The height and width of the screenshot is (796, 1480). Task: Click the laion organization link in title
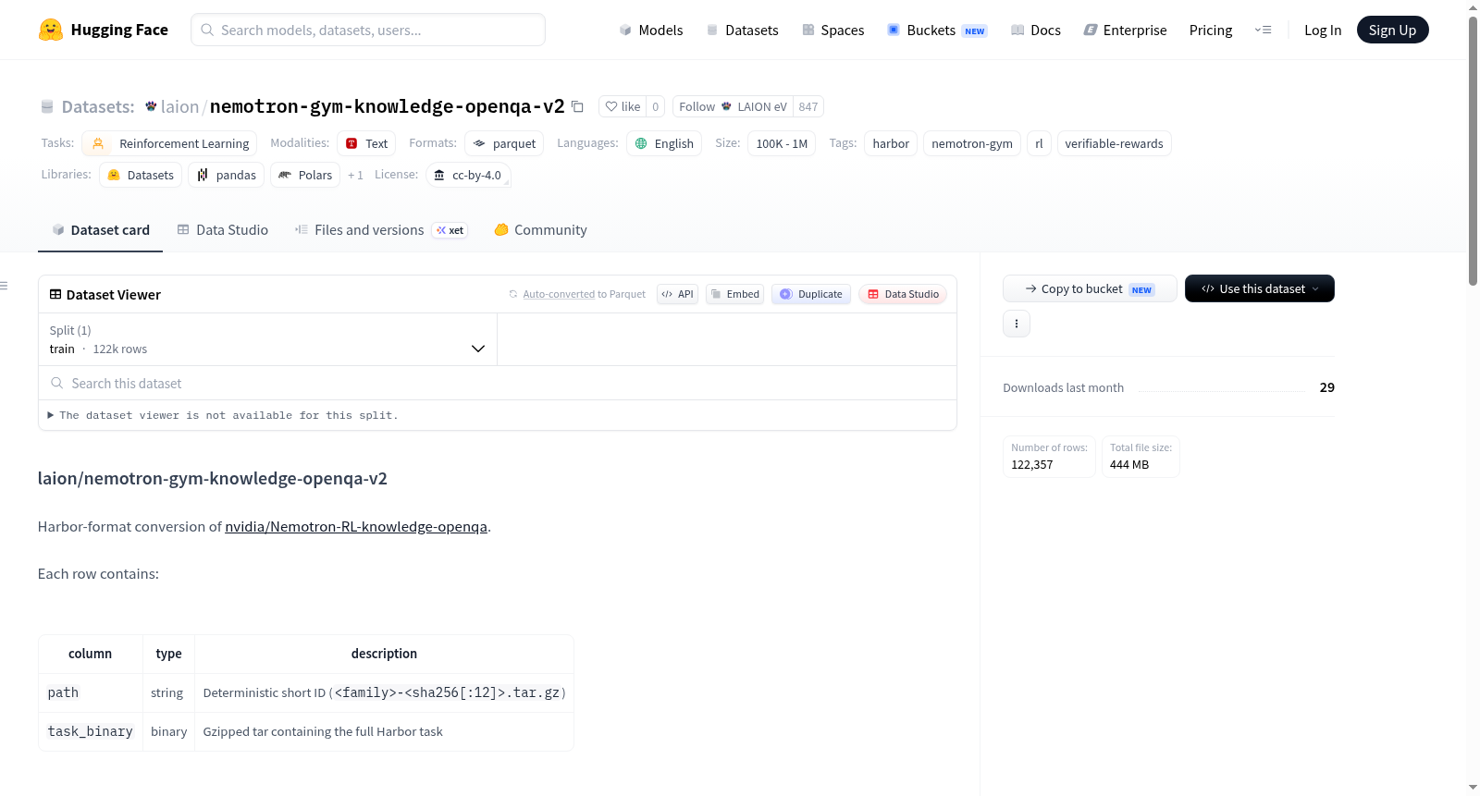click(x=179, y=106)
